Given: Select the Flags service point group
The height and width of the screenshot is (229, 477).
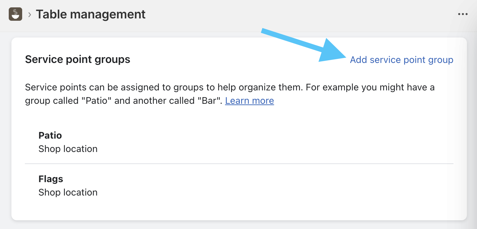Looking at the screenshot, I should 51,179.
